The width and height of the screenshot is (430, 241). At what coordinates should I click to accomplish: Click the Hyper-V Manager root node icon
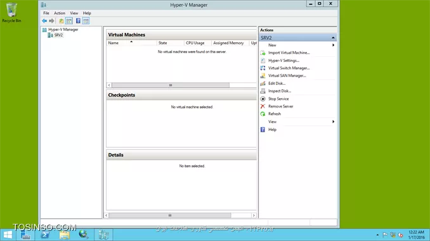[x=44, y=30]
